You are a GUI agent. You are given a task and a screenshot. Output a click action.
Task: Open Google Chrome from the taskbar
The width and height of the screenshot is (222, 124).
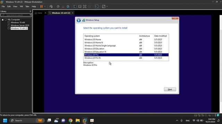[70, 121]
